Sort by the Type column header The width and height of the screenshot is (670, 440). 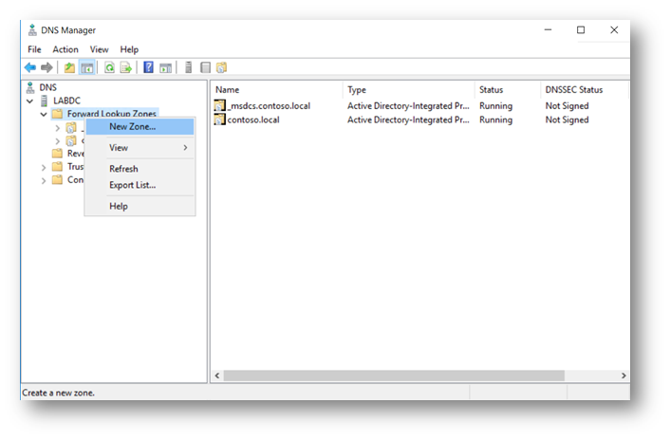(x=357, y=90)
